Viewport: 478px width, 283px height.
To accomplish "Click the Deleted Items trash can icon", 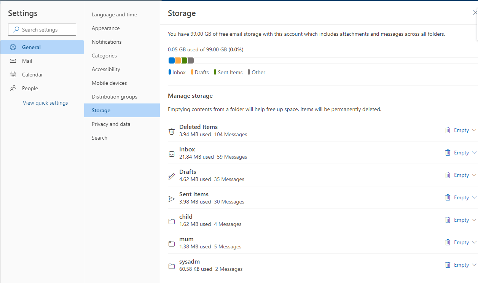I will point(172,131).
